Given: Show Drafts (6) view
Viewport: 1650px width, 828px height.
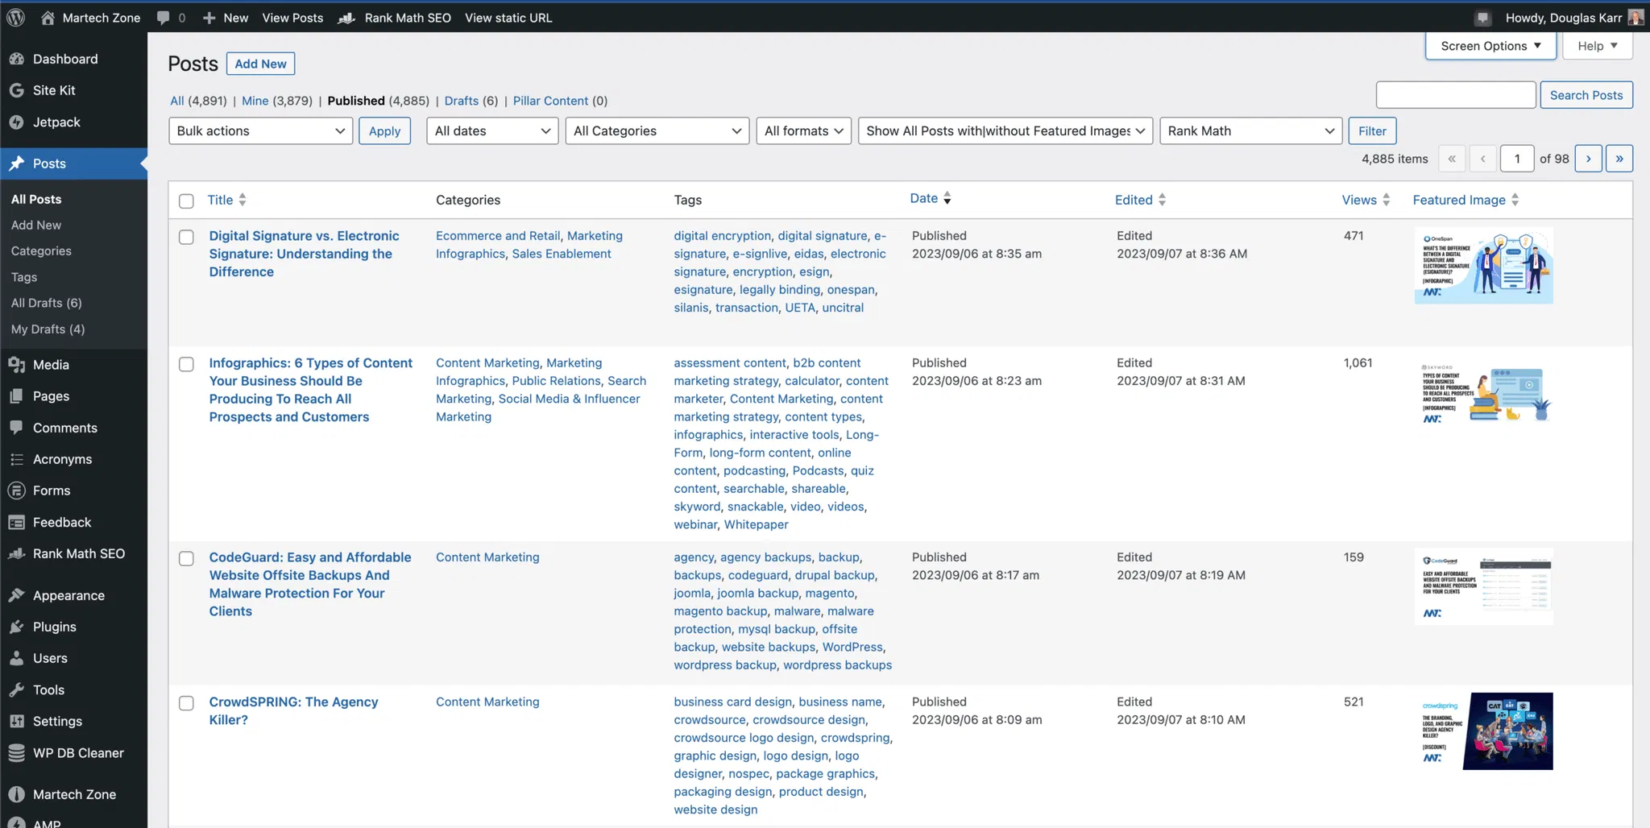Looking at the screenshot, I should click(x=471, y=101).
